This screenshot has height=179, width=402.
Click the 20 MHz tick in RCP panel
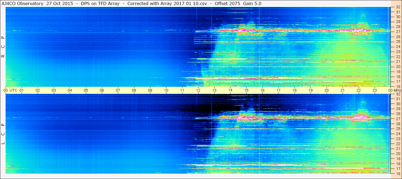[398, 67]
